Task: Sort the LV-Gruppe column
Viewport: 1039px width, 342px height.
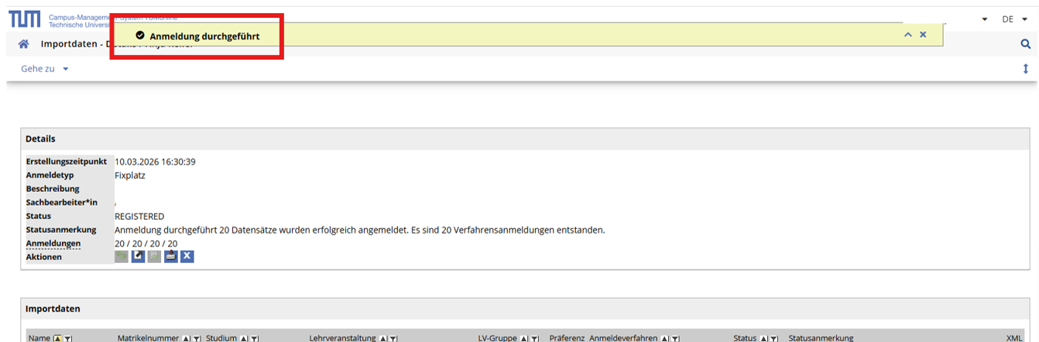Action: pos(524,339)
